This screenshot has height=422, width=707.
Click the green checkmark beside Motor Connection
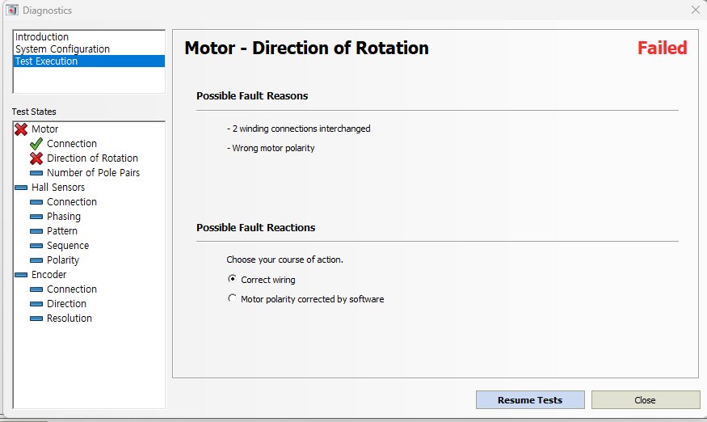(36, 144)
